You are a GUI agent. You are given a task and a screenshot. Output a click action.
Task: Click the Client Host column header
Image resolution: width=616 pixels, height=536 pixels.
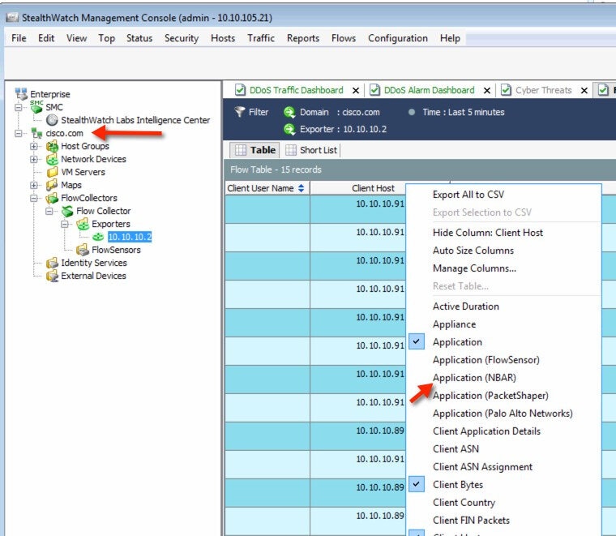coord(373,188)
